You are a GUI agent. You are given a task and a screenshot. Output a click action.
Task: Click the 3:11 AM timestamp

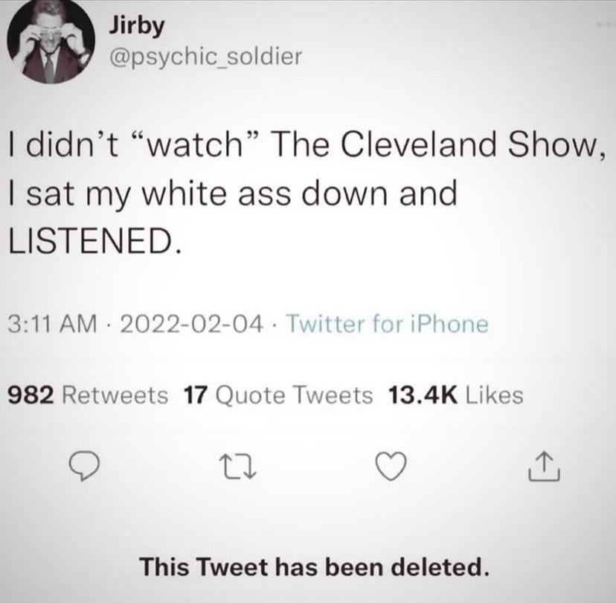pos(52,325)
